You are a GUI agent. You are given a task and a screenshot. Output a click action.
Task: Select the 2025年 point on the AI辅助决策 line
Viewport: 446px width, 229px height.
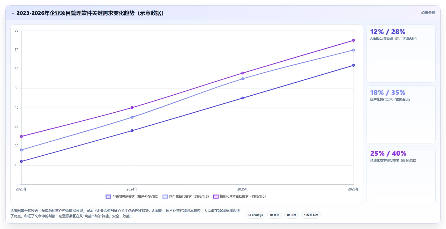(243, 98)
